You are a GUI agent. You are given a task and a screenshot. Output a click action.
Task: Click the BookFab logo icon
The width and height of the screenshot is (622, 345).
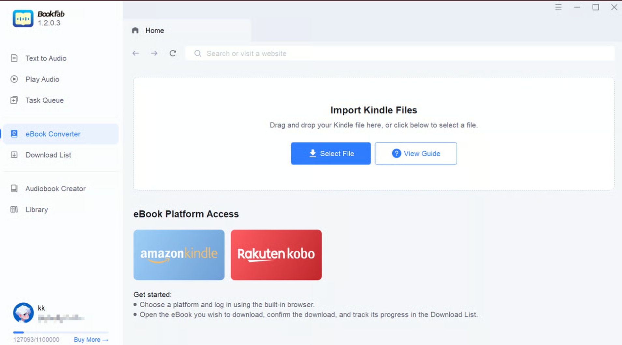click(23, 18)
